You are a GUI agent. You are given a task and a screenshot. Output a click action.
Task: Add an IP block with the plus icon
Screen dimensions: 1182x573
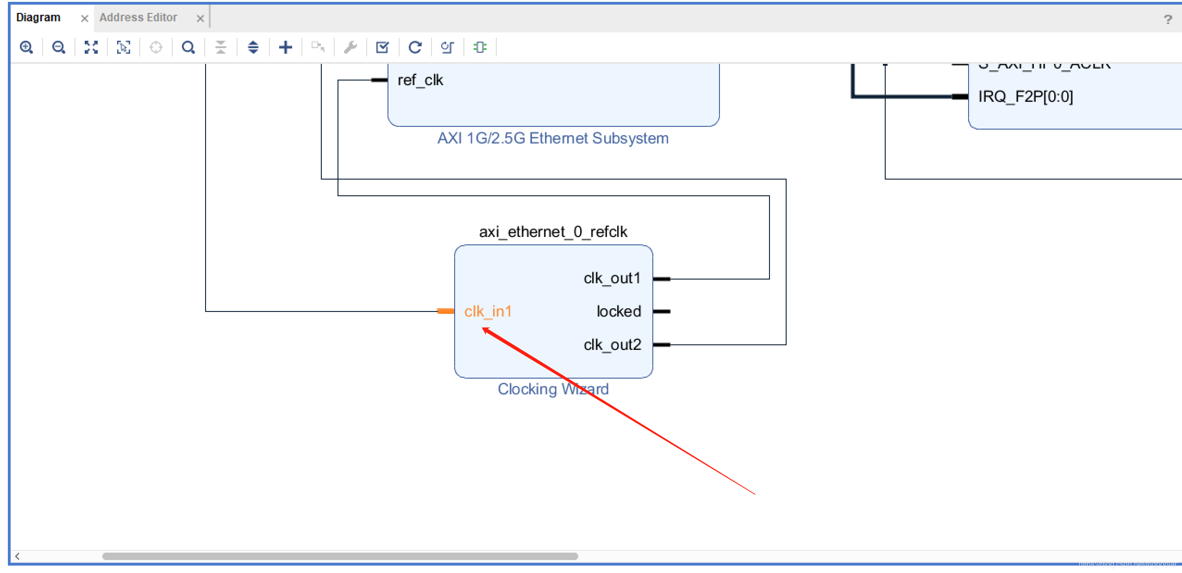tap(286, 47)
